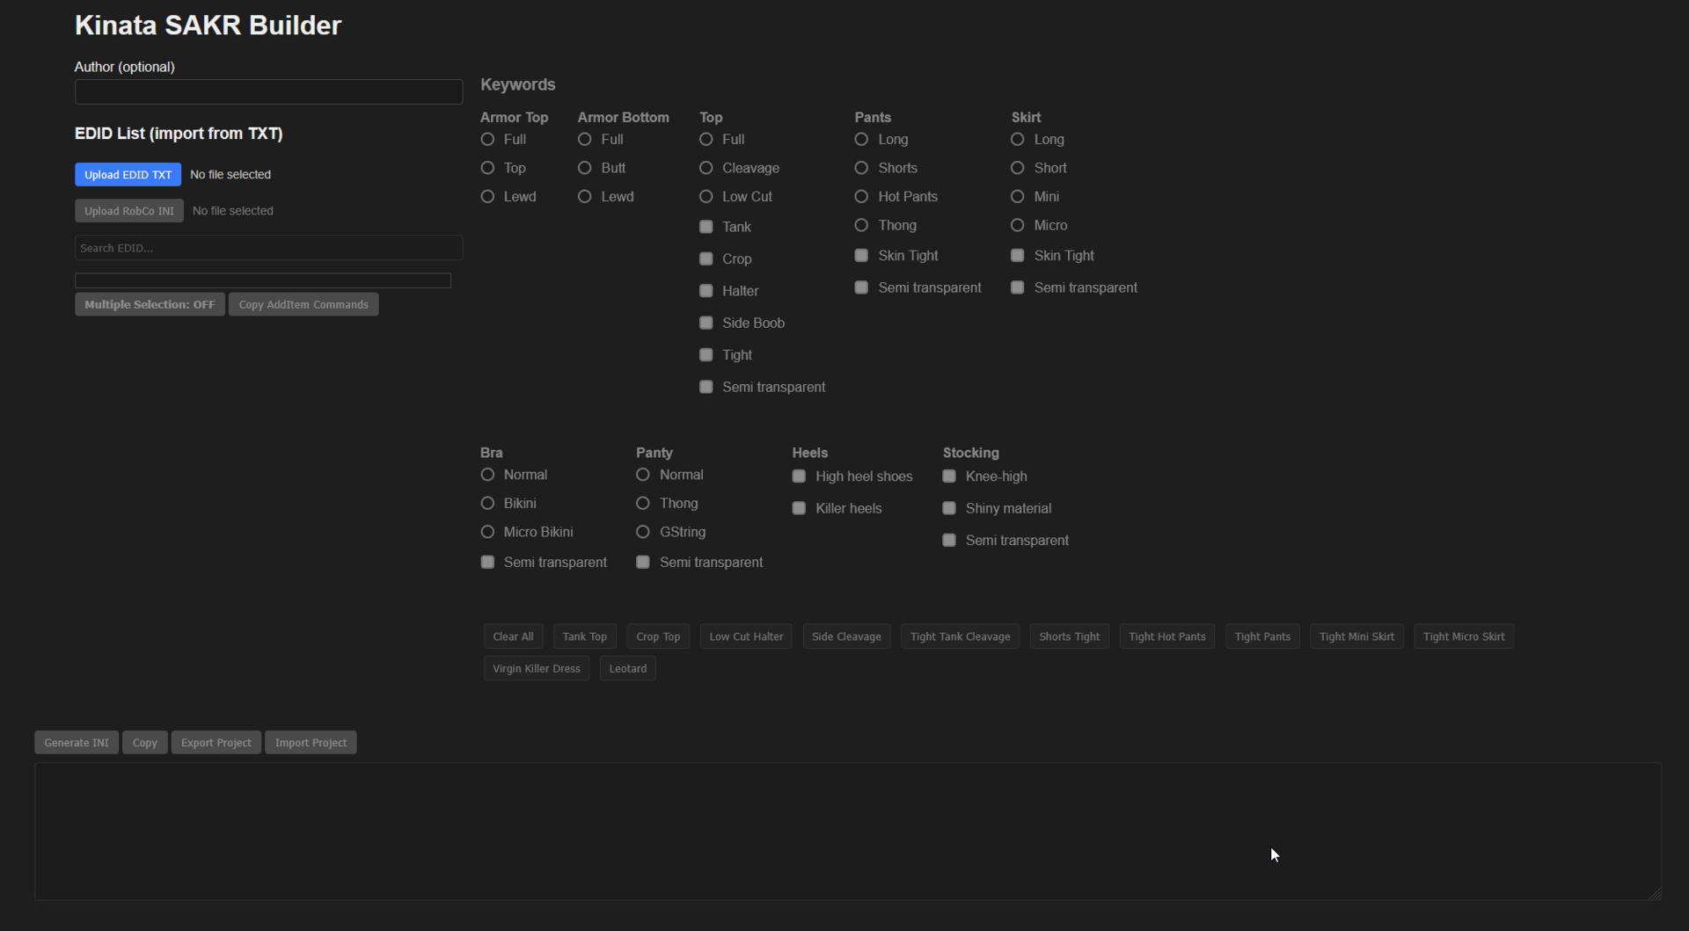Apply the Side Cleavage preset
This screenshot has width=1689, height=931.
click(846, 636)
